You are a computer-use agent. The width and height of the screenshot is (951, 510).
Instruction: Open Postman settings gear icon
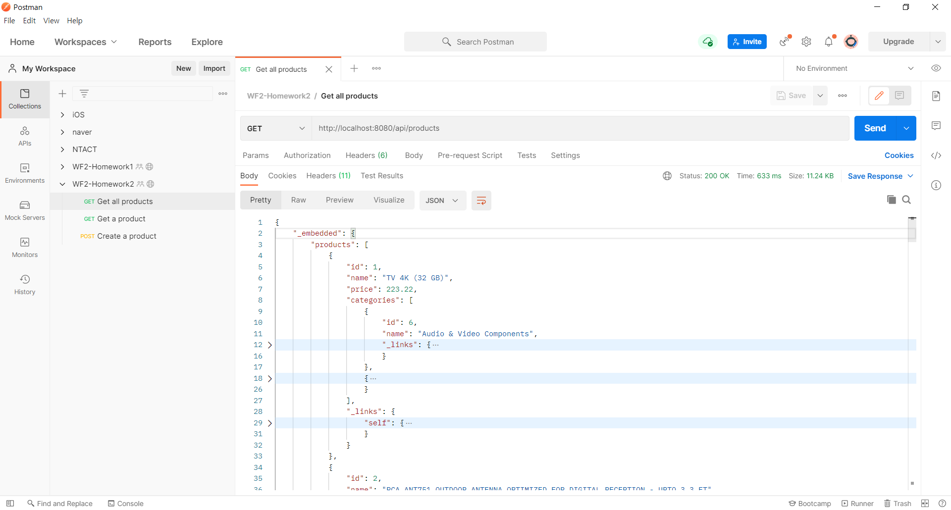(806, 42)
